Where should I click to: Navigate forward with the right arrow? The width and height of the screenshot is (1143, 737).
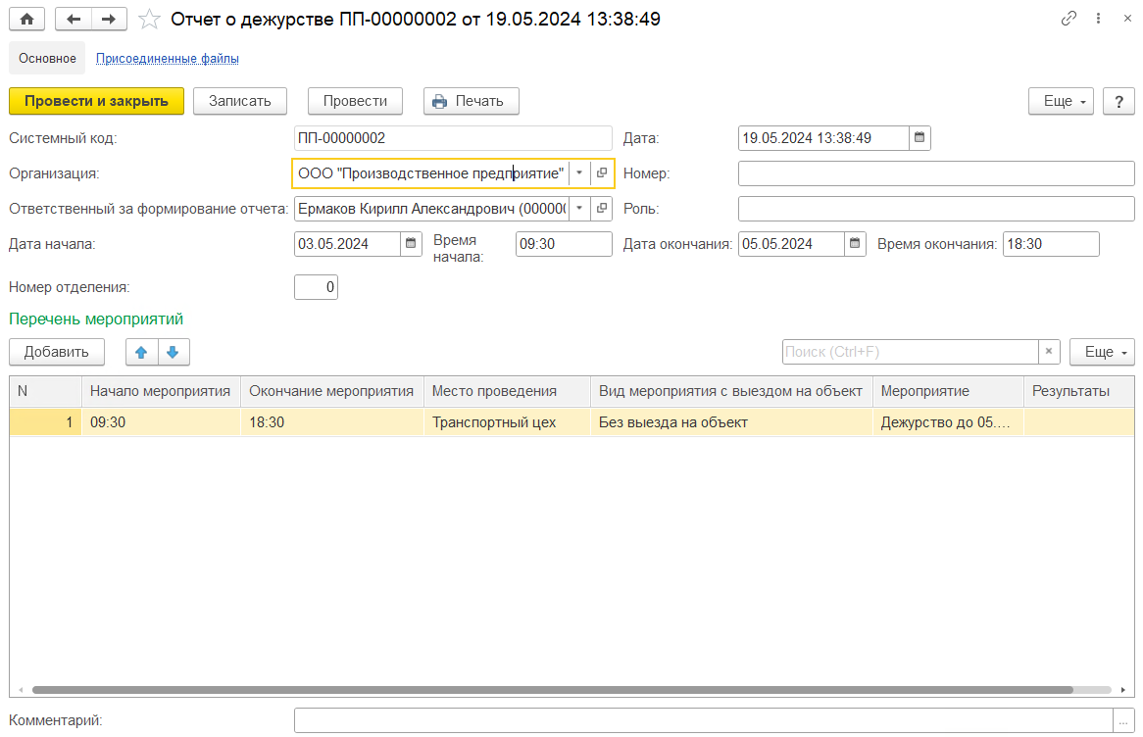click(109, 19)
